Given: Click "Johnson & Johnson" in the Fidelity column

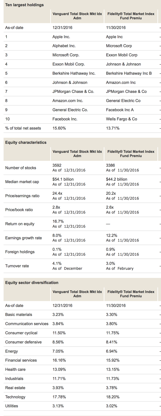Looking at the screenshot, I should pos(124,64).
